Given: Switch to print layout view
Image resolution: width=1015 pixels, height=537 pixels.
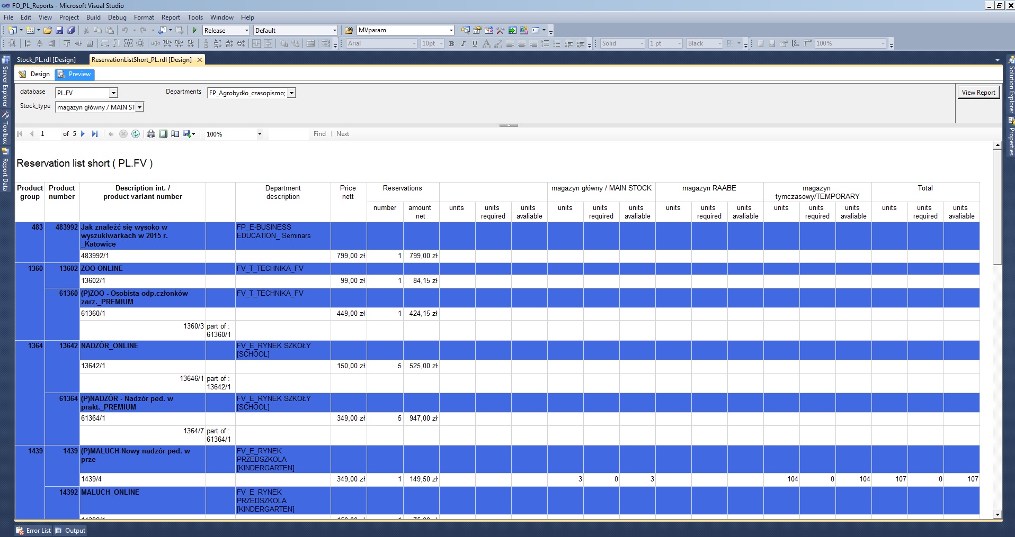Looking at the screenshot, I should point(163,134).
